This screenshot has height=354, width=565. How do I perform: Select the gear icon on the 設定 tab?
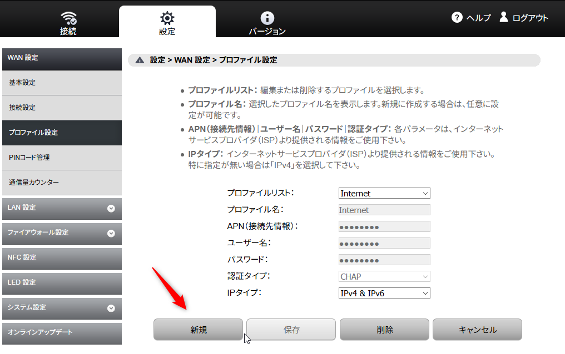tap(167, 17)
